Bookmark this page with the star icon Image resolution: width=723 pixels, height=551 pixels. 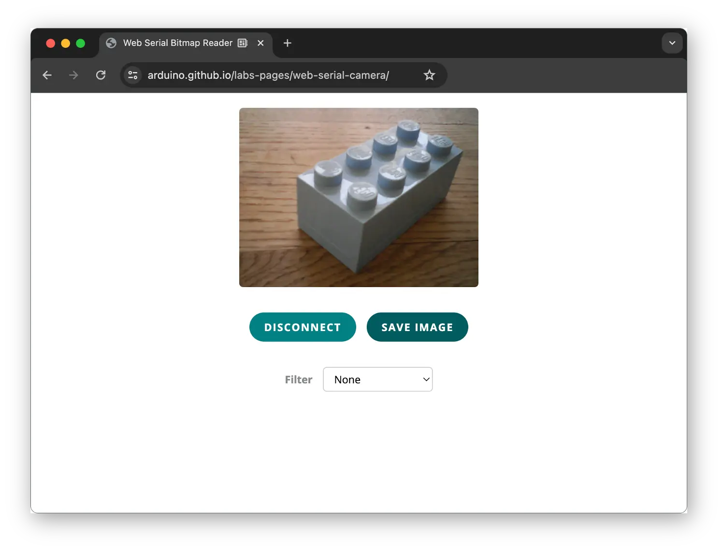(429, 75)
